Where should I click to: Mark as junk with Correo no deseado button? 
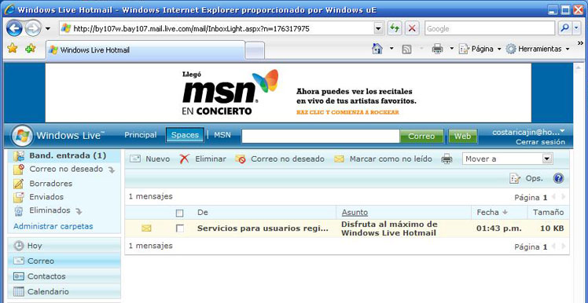[280, 159]
